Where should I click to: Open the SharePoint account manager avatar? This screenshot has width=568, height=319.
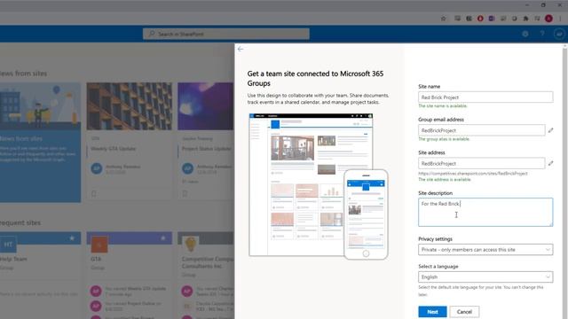pos(559,34)
